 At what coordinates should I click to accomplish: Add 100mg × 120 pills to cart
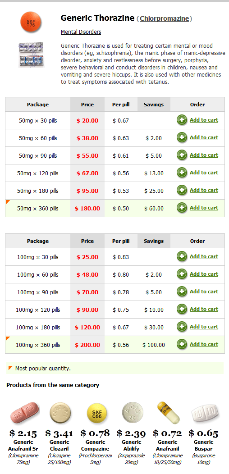(x=204, y=309)
